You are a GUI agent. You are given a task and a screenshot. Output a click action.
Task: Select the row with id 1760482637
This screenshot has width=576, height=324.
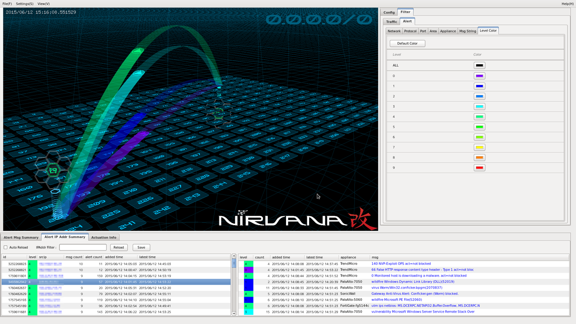pyautogui.click(x=116, y=288)
